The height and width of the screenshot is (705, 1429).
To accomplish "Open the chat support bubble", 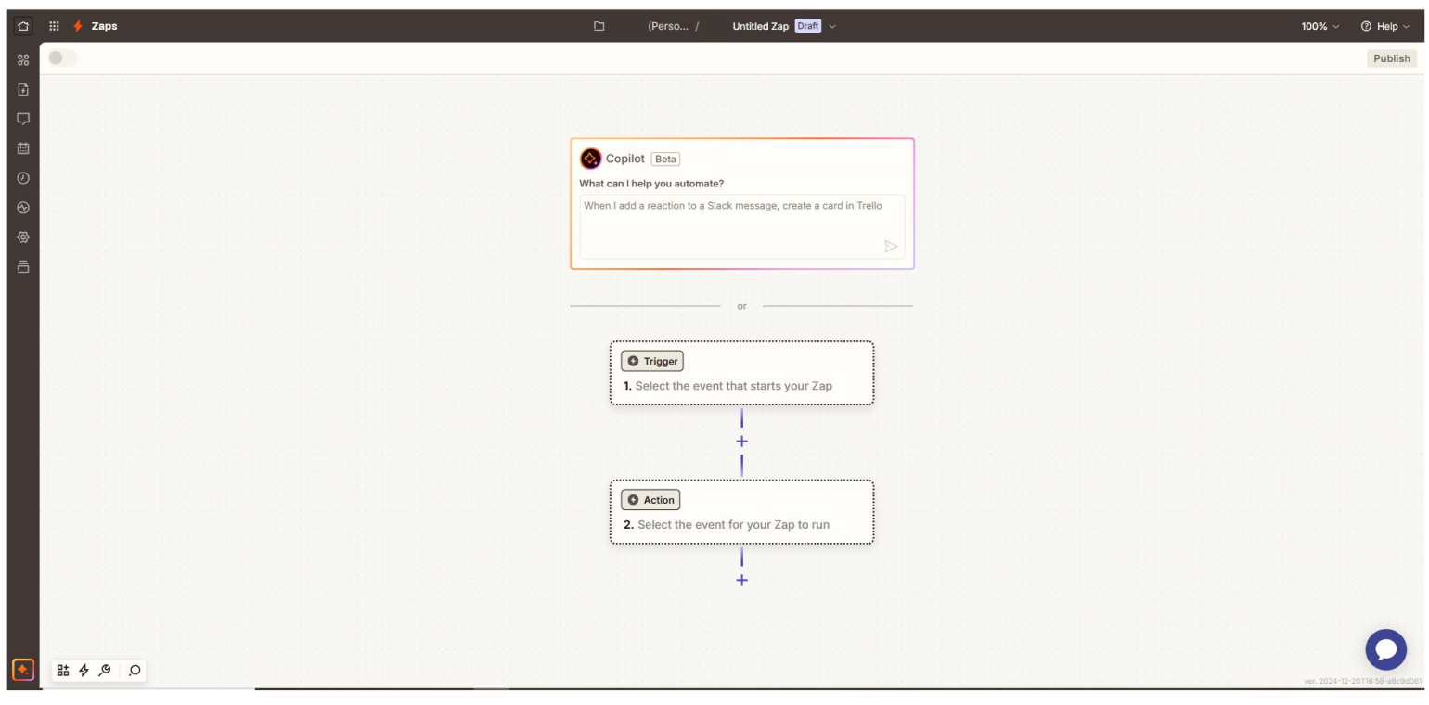I will (x=1385, y=649).
